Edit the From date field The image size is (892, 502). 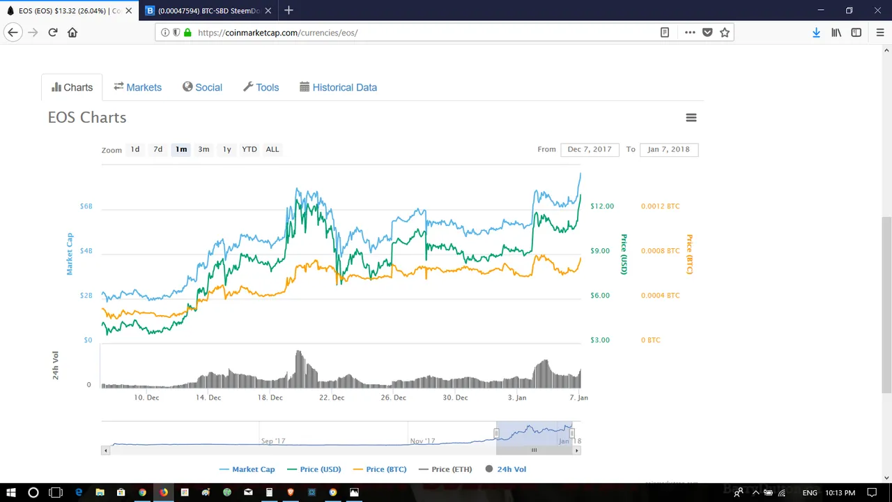tap(590, 149)
